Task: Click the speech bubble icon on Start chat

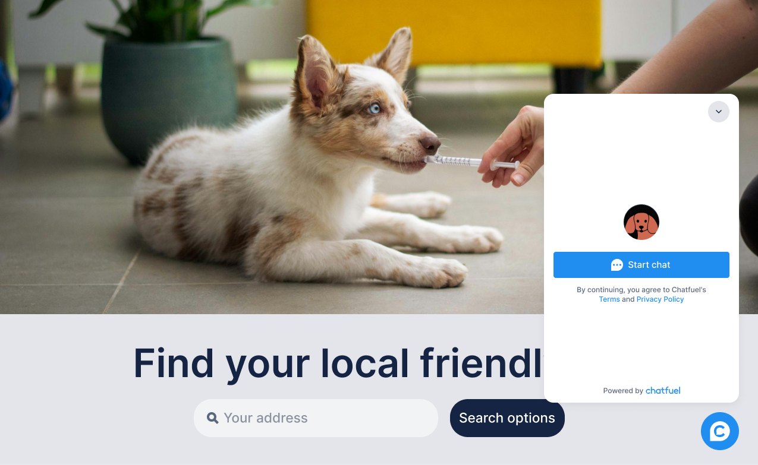Action: click(617, 265)
